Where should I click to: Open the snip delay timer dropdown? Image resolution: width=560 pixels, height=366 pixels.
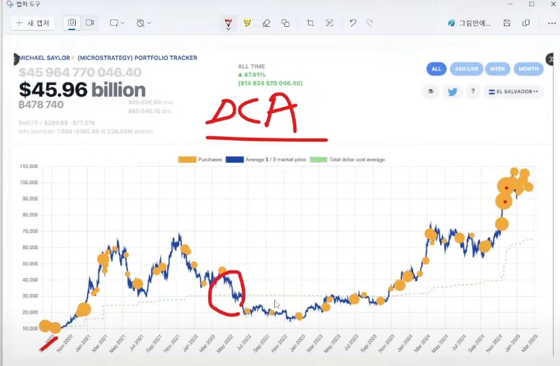[144, 23]
